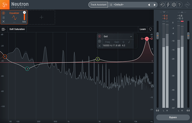The image size is (192, 123).
Task: Click the iZotope logo in corner
Action: pyautogui.click(x=187, y=5)
